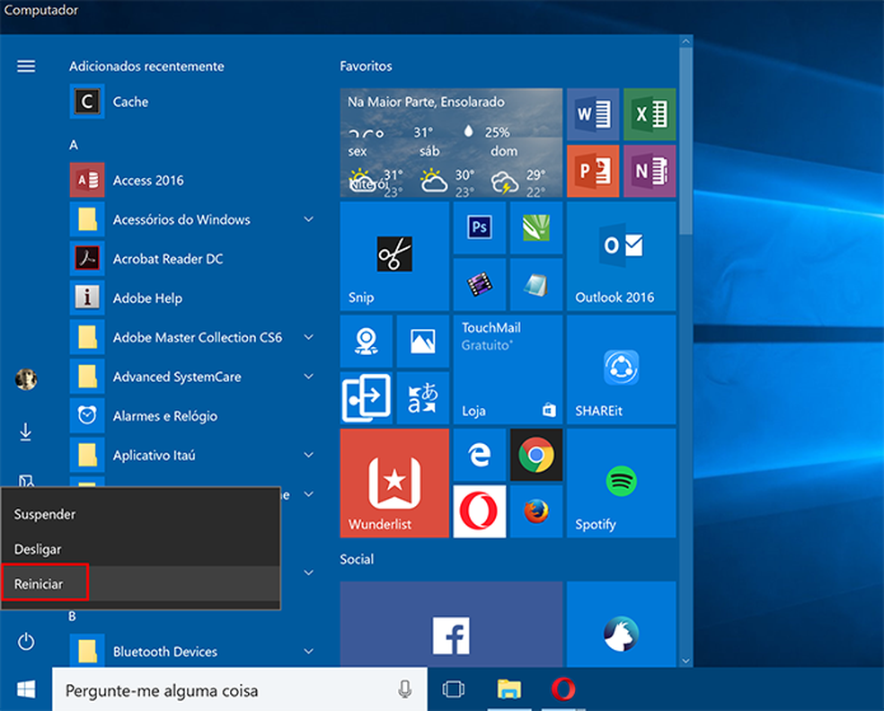Open the Photoshop tile
The width and height of the screenshot is (884, 711).
[479, 228]
